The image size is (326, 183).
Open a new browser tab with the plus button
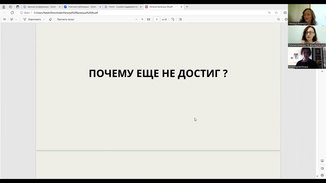tap(187, 7)
